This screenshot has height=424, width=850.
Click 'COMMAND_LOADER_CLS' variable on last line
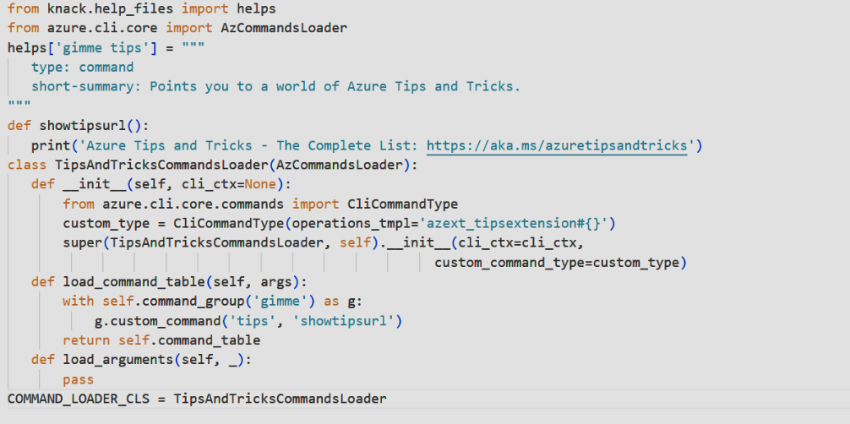[x=79, y=400]
